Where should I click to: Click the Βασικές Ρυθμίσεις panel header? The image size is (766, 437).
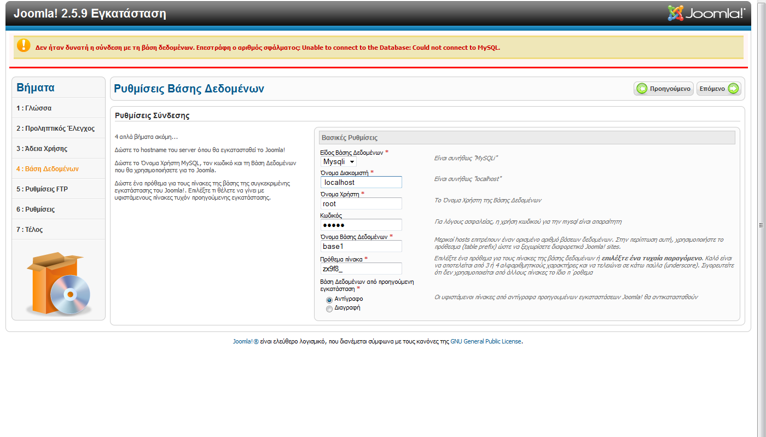(x=350, y=138)
